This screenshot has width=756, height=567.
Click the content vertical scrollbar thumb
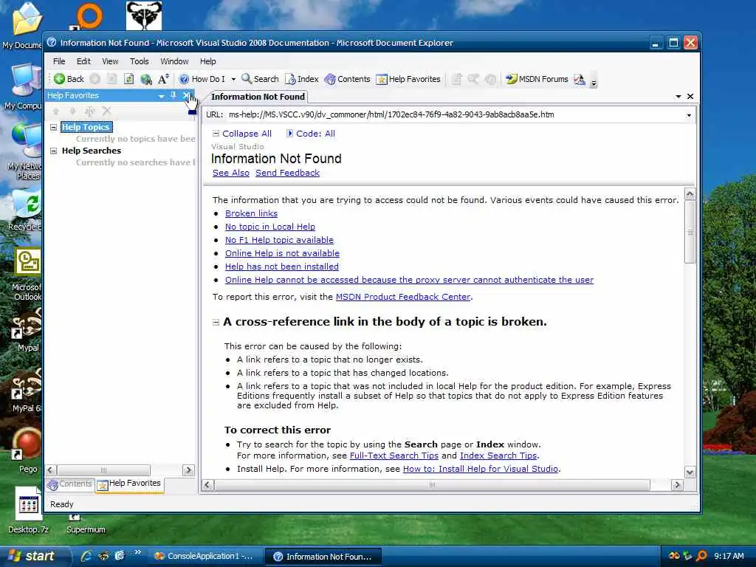[x=690, y=232]
